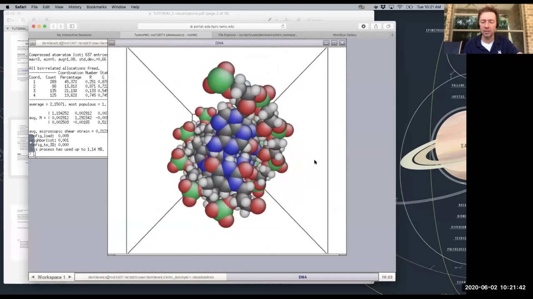Viewport: 533px width, 299px height.
Task: Show all Safari tabs overview
Action: 388,26
